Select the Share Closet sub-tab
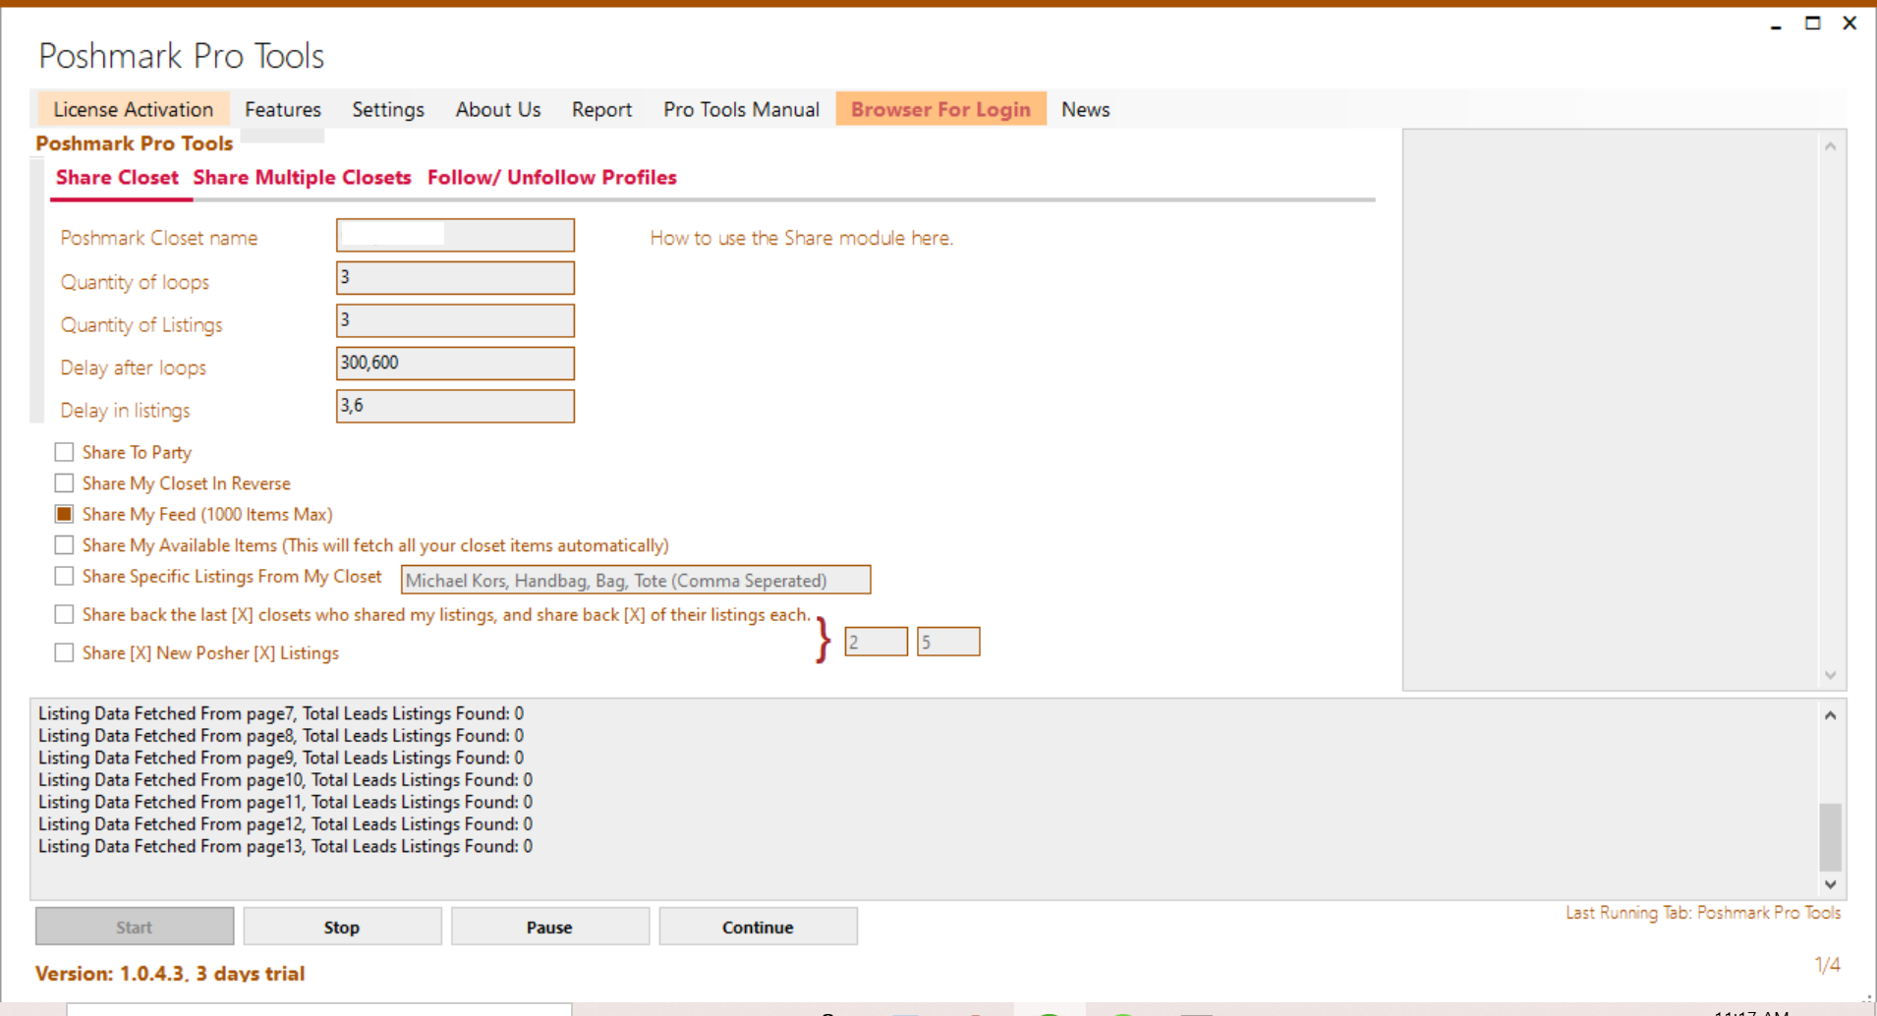Screen dimensions: 1877x1016 (x=117, y=178)
